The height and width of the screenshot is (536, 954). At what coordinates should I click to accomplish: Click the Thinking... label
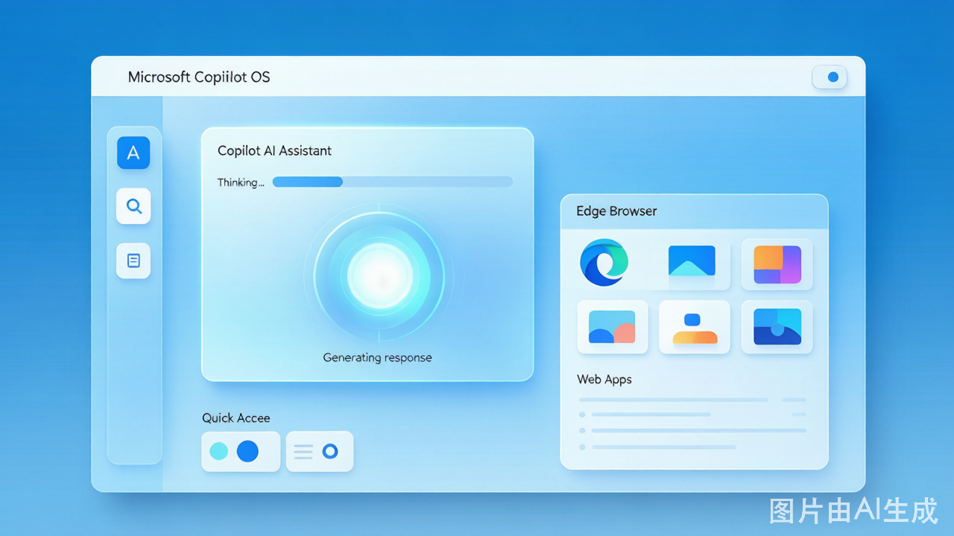pyautogui.click(x=241, y=182)
